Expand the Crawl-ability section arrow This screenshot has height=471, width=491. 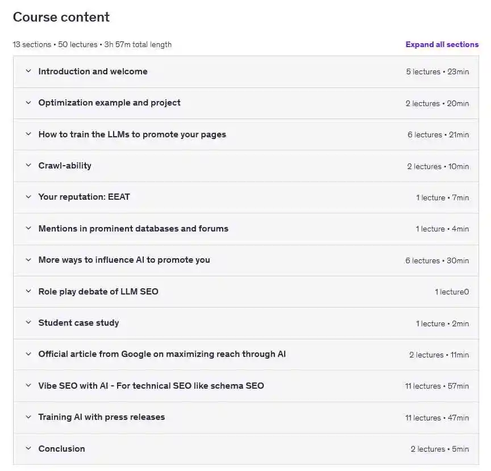coord(28,166)
